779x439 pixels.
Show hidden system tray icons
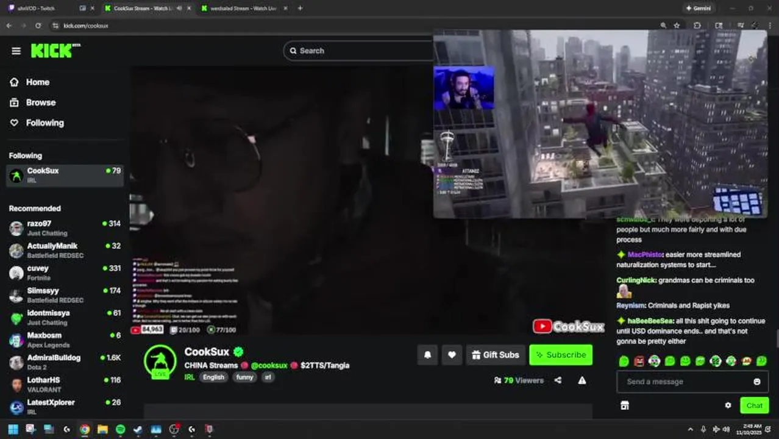pos(690,429)
